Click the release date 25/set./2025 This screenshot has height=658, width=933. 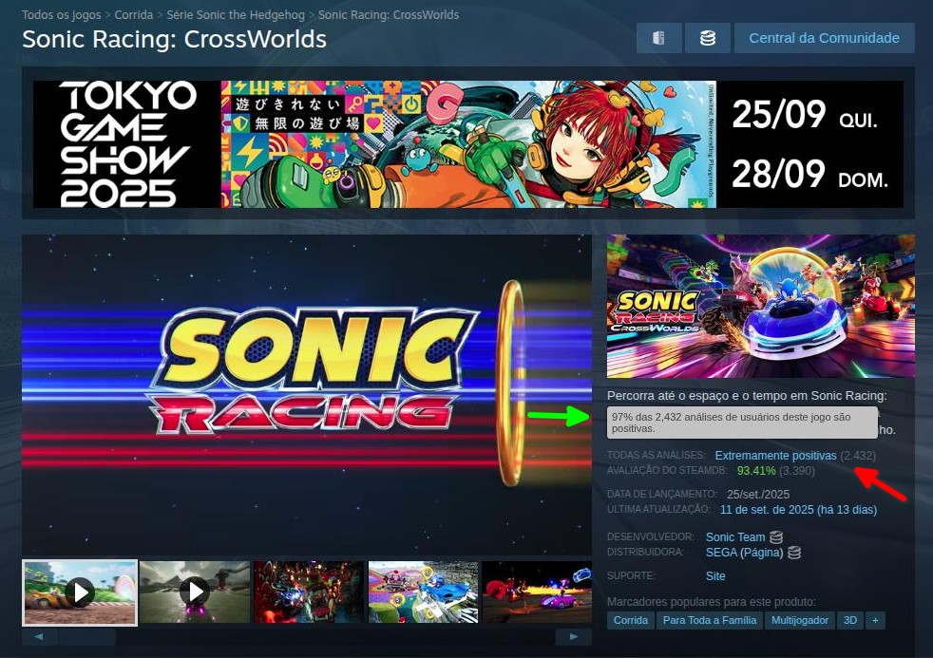pos(758,495)
